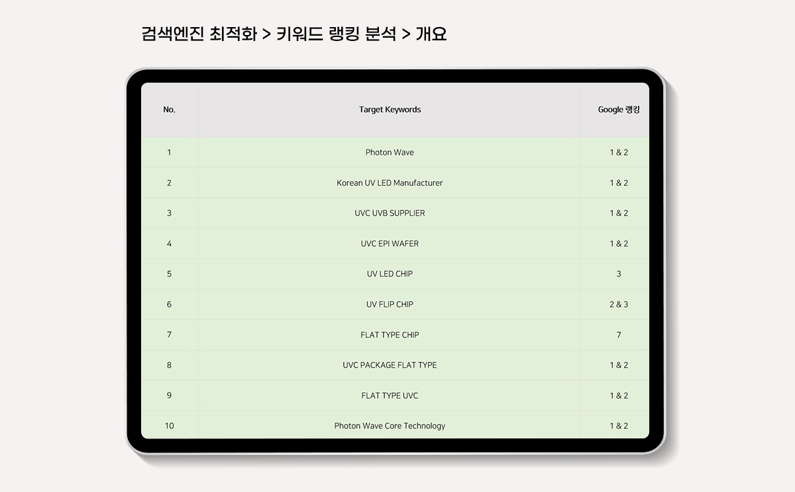Select the "UVC UVB SUPPLIER" keyword cell

[390, 213]
